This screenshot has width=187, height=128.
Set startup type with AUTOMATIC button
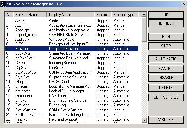tap(166, 59)
